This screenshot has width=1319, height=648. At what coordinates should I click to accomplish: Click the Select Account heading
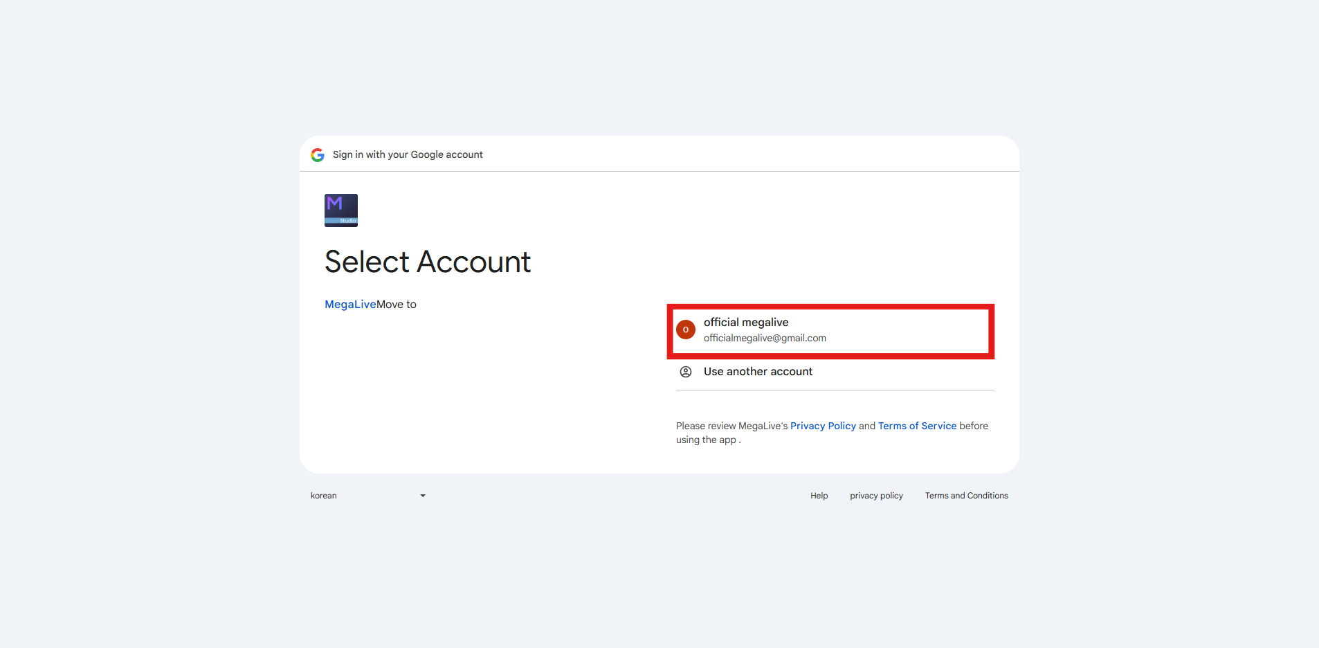428,262
